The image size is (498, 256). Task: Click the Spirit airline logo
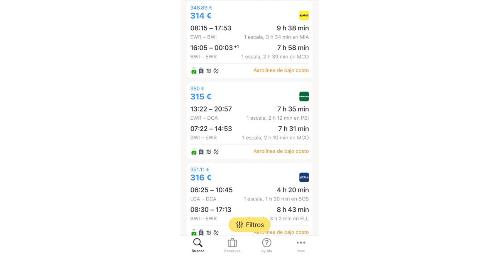pyautogui.click(x=304, y=16)
